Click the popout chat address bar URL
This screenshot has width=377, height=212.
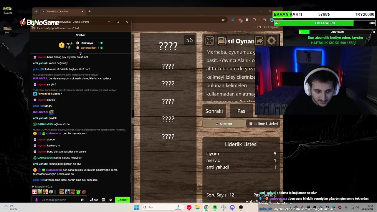pos(58,28)
